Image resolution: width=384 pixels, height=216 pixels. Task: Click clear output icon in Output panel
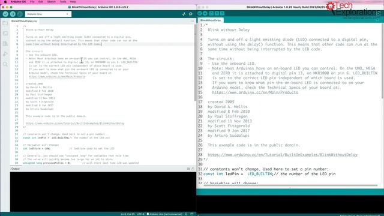(188, 169)
